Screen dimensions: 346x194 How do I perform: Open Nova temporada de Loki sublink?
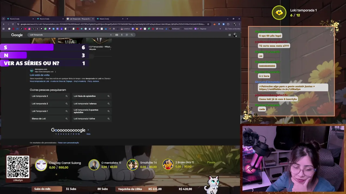[x=39, y=81]
